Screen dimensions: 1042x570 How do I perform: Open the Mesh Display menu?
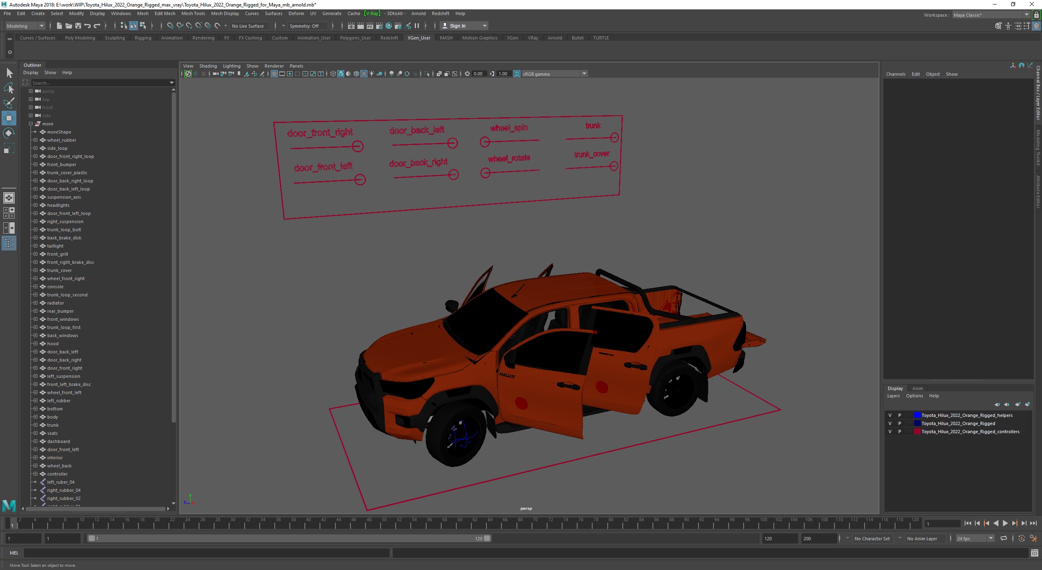pos(224,13)
